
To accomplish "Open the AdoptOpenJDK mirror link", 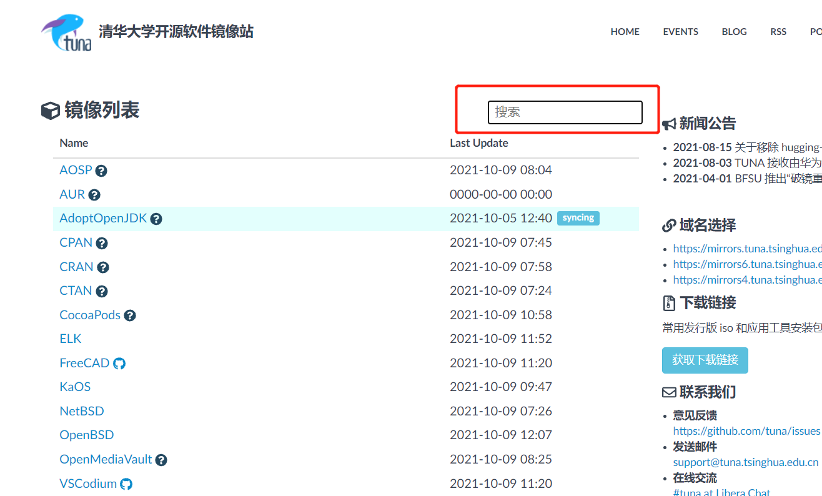I will pos(103,219).
